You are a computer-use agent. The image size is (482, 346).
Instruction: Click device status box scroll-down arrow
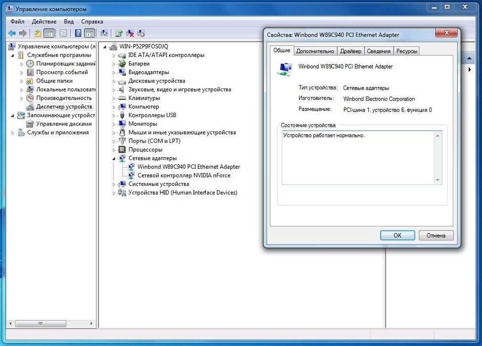pos(438,180)
